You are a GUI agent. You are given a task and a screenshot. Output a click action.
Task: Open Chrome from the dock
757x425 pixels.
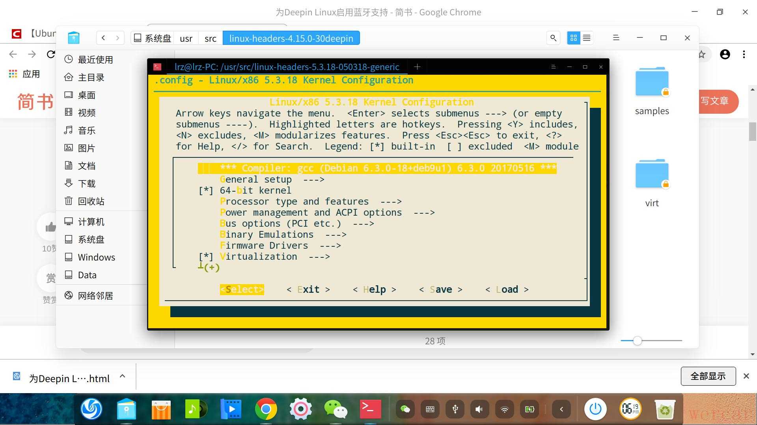click(266, 409)
